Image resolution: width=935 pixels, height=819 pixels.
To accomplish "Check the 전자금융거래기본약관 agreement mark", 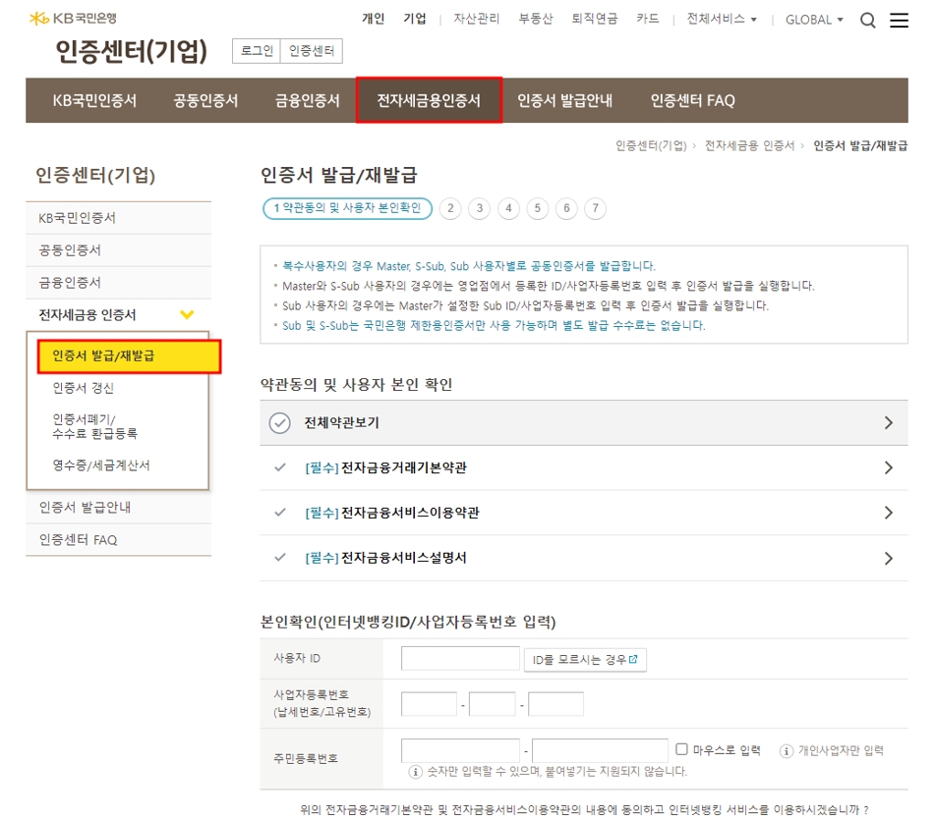I will pos(279,467).
